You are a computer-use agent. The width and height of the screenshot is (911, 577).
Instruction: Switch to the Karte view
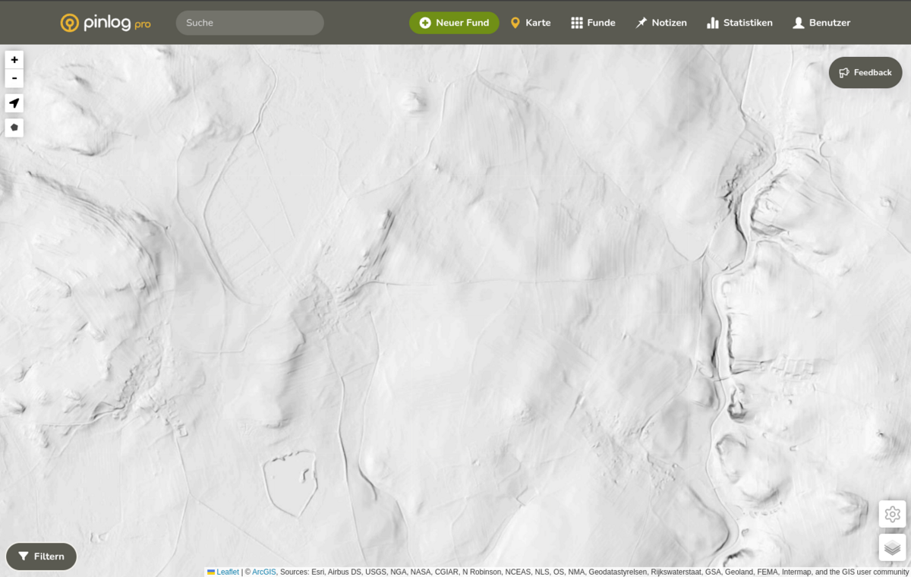[531, 23]
